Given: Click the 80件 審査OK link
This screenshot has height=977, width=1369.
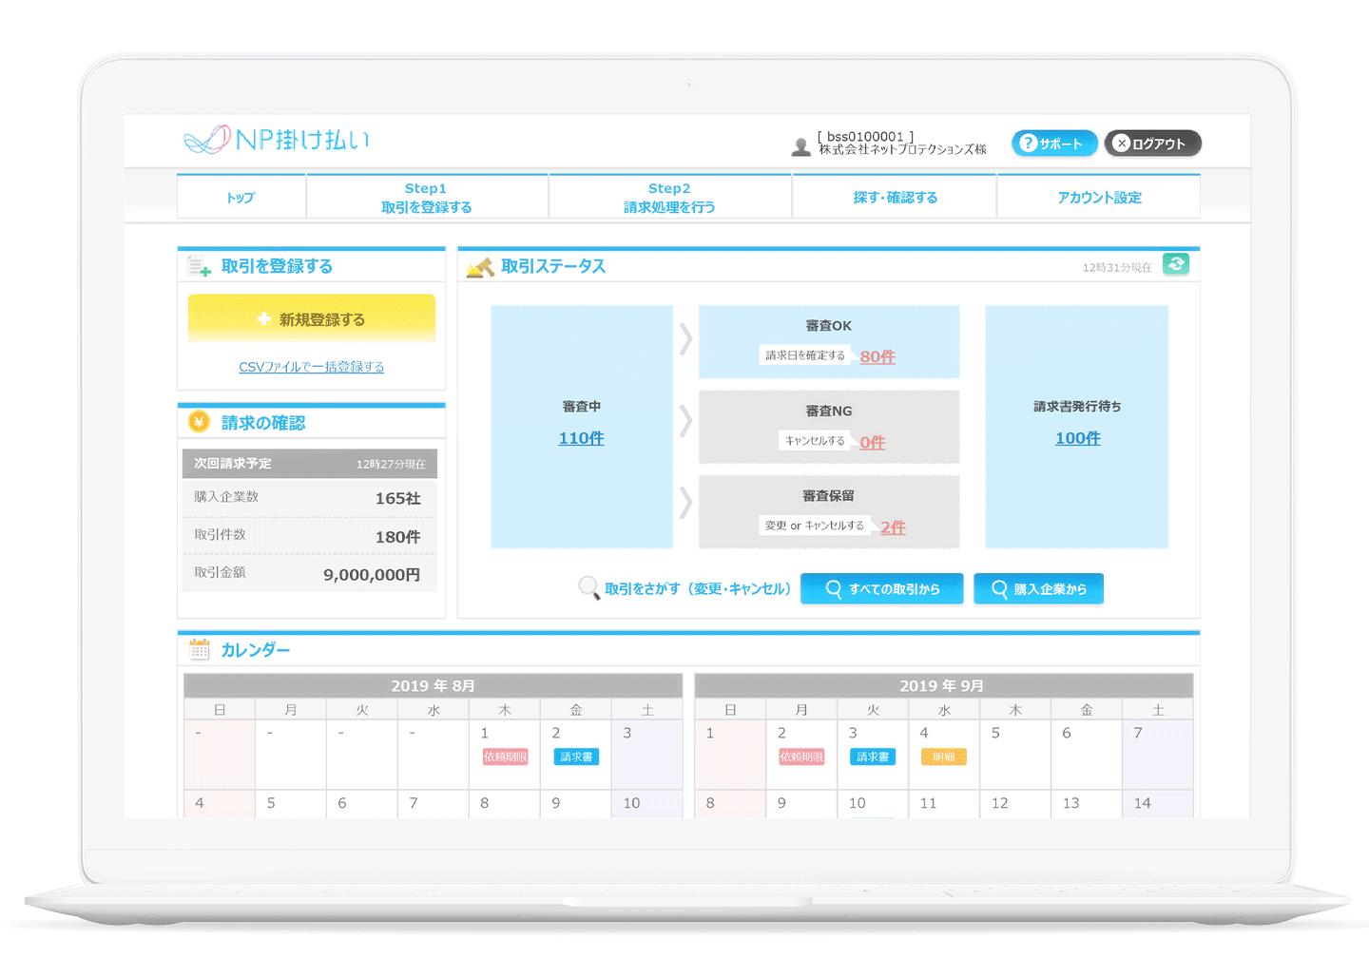Looking at the screenshot, I should click(x=877, y=356).
